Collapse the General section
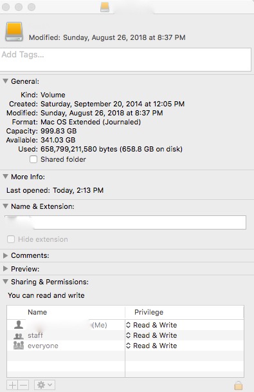Image resolution: width=254 pixels, height=392 pixels. click(x=6, y=81)
